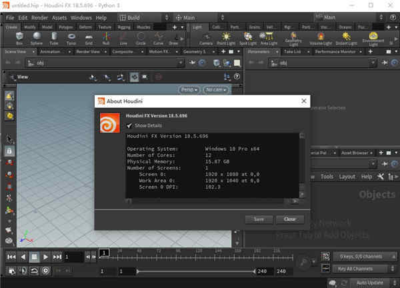
Task: Expand the obj path dropdown in scene view
Action: click(180, 63)
